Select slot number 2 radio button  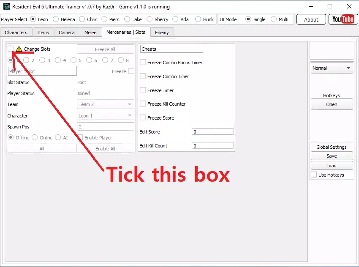(x=26, y=60)
